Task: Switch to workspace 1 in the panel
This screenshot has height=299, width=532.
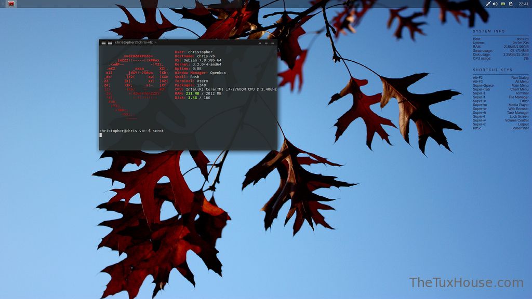Action: (3, 4)
